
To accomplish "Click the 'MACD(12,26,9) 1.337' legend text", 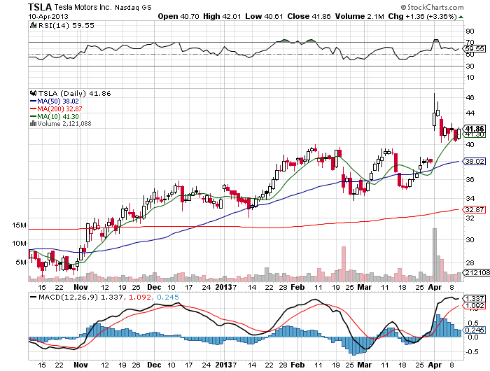I will point(80,297).
